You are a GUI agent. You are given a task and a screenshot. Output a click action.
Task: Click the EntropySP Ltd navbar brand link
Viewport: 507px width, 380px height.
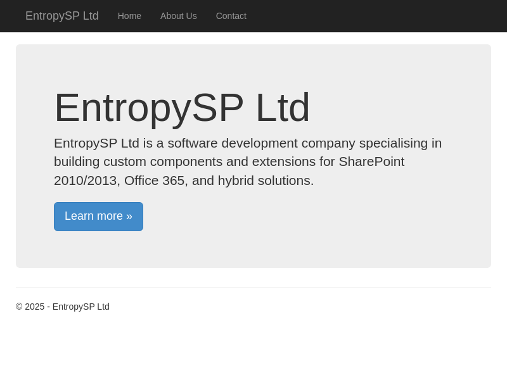(x=61, y=16)
